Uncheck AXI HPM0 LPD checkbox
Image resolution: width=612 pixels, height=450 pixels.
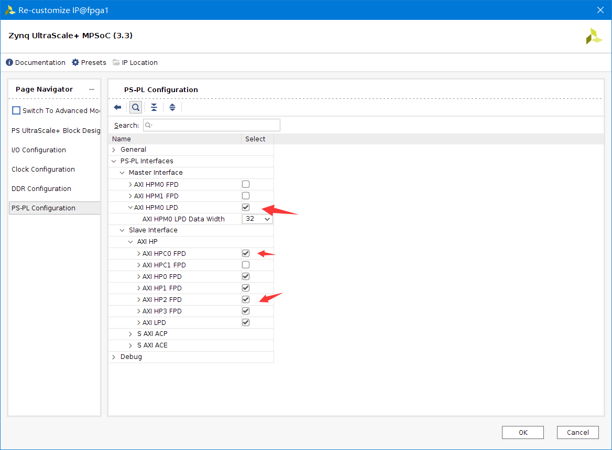[246, 207]
